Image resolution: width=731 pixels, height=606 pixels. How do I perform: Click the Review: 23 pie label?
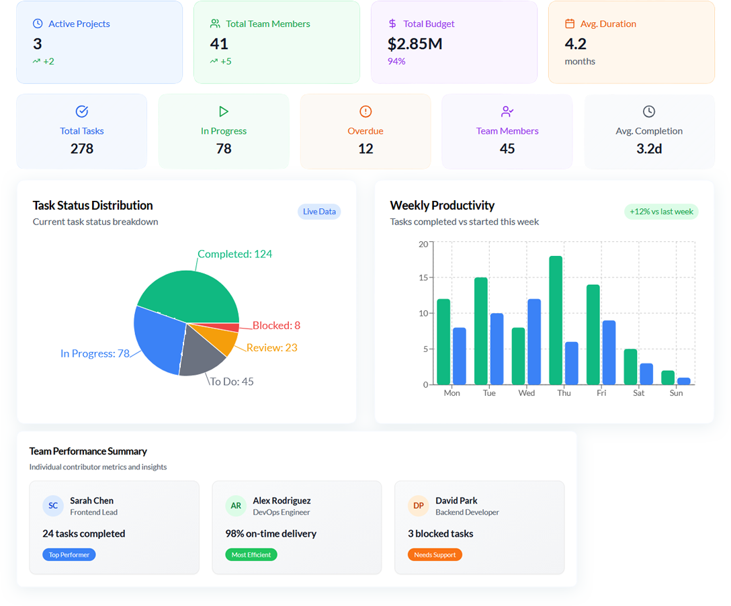click(272, 348)
